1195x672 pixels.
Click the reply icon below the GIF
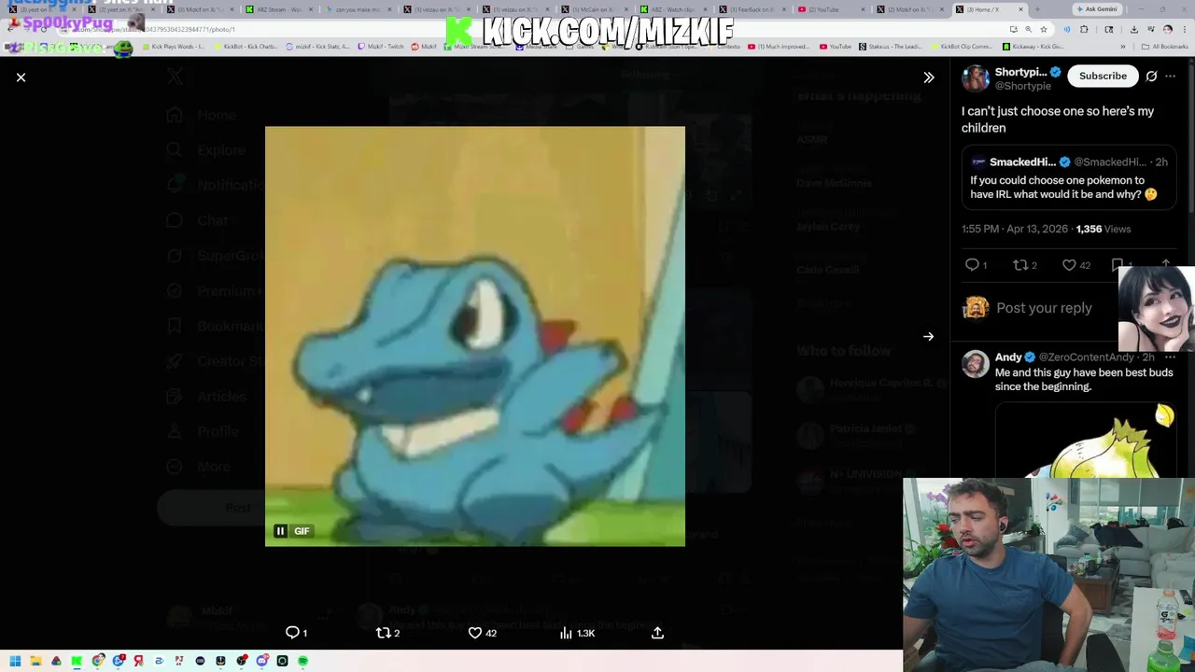[296, 633]
